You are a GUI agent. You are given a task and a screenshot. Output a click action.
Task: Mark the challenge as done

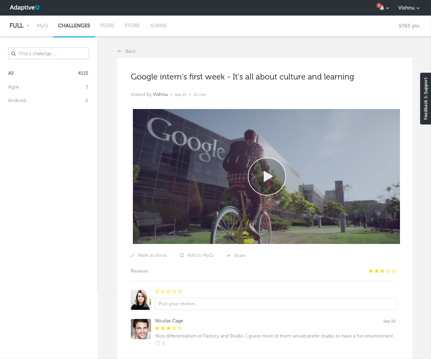pos(148,255)
